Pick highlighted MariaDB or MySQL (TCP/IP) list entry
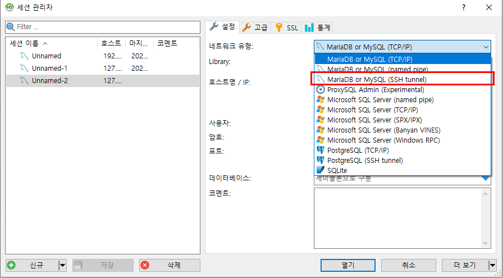Image resolution: width=503 pixels, height=278 pixels. (403, 59)
